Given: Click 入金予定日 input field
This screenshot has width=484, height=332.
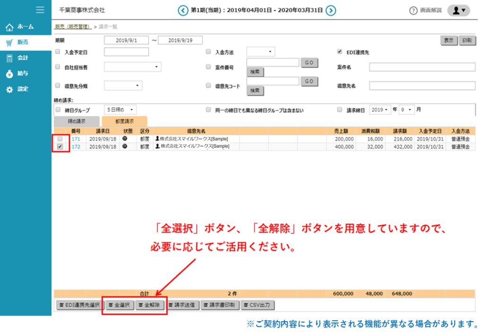Looking at the screenshot, I should pyautogui.click(x=126, y=52).
